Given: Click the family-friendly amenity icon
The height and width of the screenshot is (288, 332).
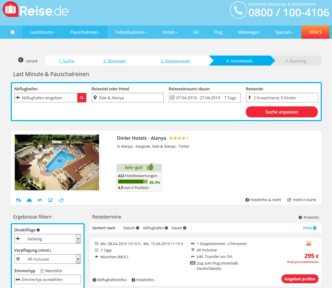Looking at the screenshot, I should tap(19, 200).
